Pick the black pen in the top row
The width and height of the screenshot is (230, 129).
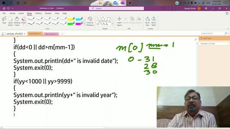(31, 19)
